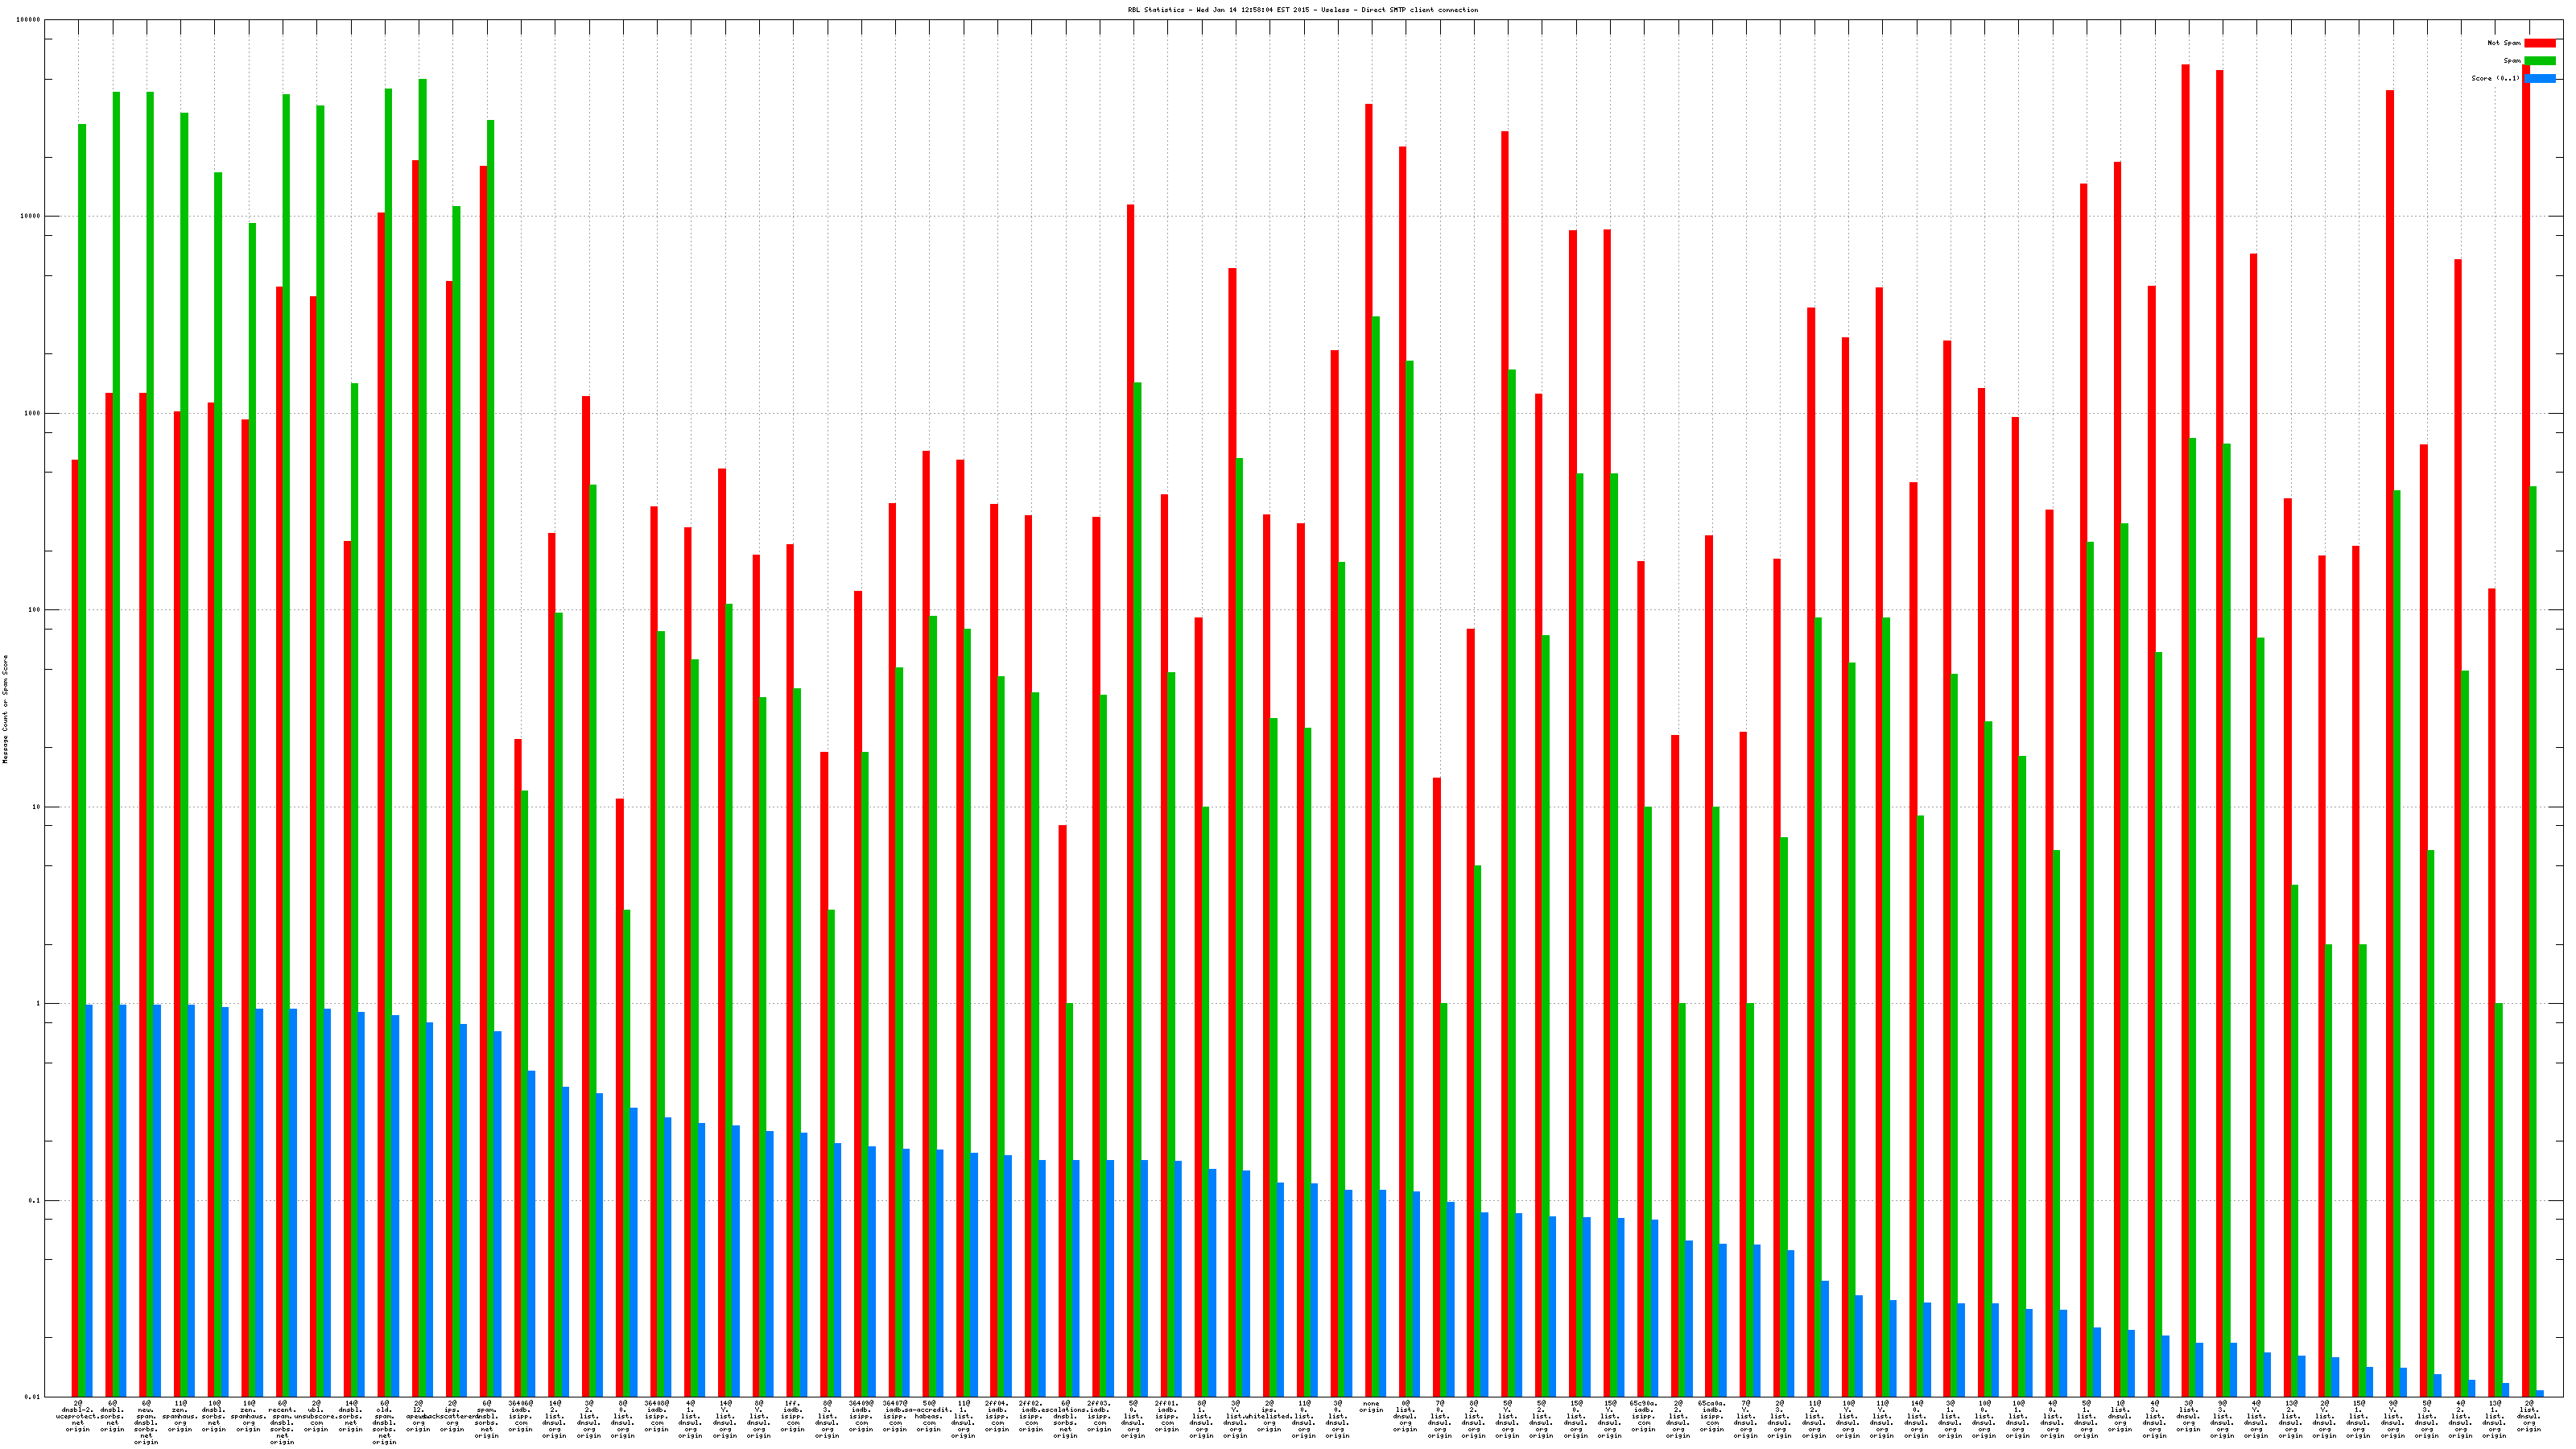The image size is (2576, 1449).
Task: Click the 'Not Spam' legend label
Action: click(x=2504, y=43)
